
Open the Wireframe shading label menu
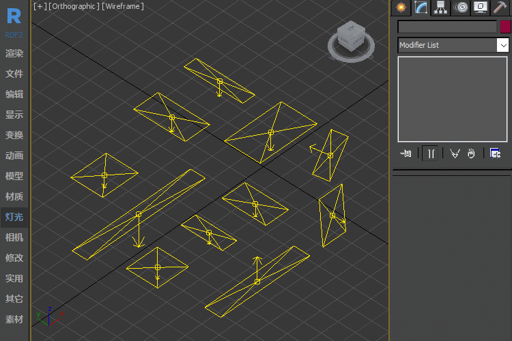click(122, 6)
